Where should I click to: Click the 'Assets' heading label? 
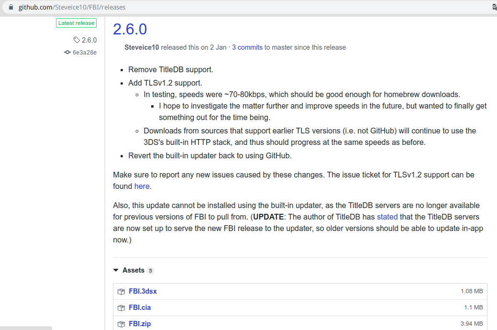click(x=133, y=270)
